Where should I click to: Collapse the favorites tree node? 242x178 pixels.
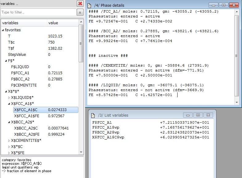3,30
